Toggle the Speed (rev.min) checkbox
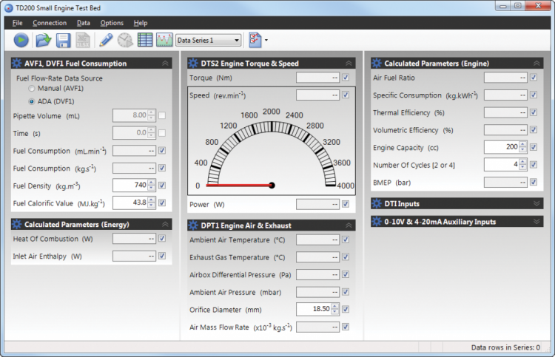Viewport: 555px width, 357px height. pos(346,95)
